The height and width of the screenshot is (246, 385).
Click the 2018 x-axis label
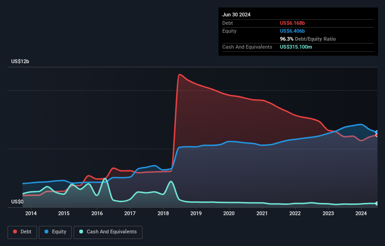coord(163,213)
